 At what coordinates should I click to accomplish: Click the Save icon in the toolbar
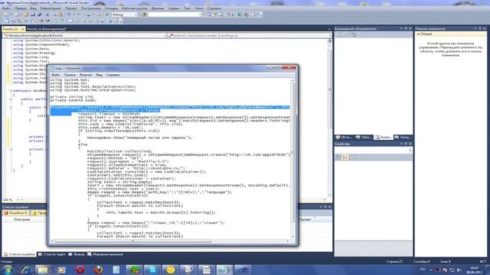[x=32, y=15]
